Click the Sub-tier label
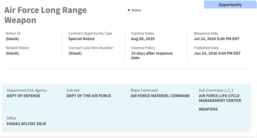 click(73, 90)
